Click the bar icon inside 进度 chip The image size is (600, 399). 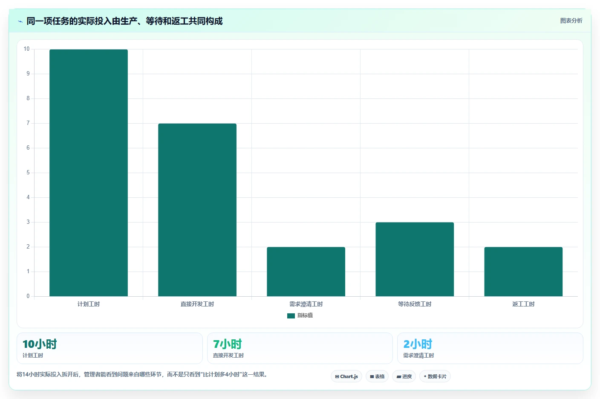(399, 377)
